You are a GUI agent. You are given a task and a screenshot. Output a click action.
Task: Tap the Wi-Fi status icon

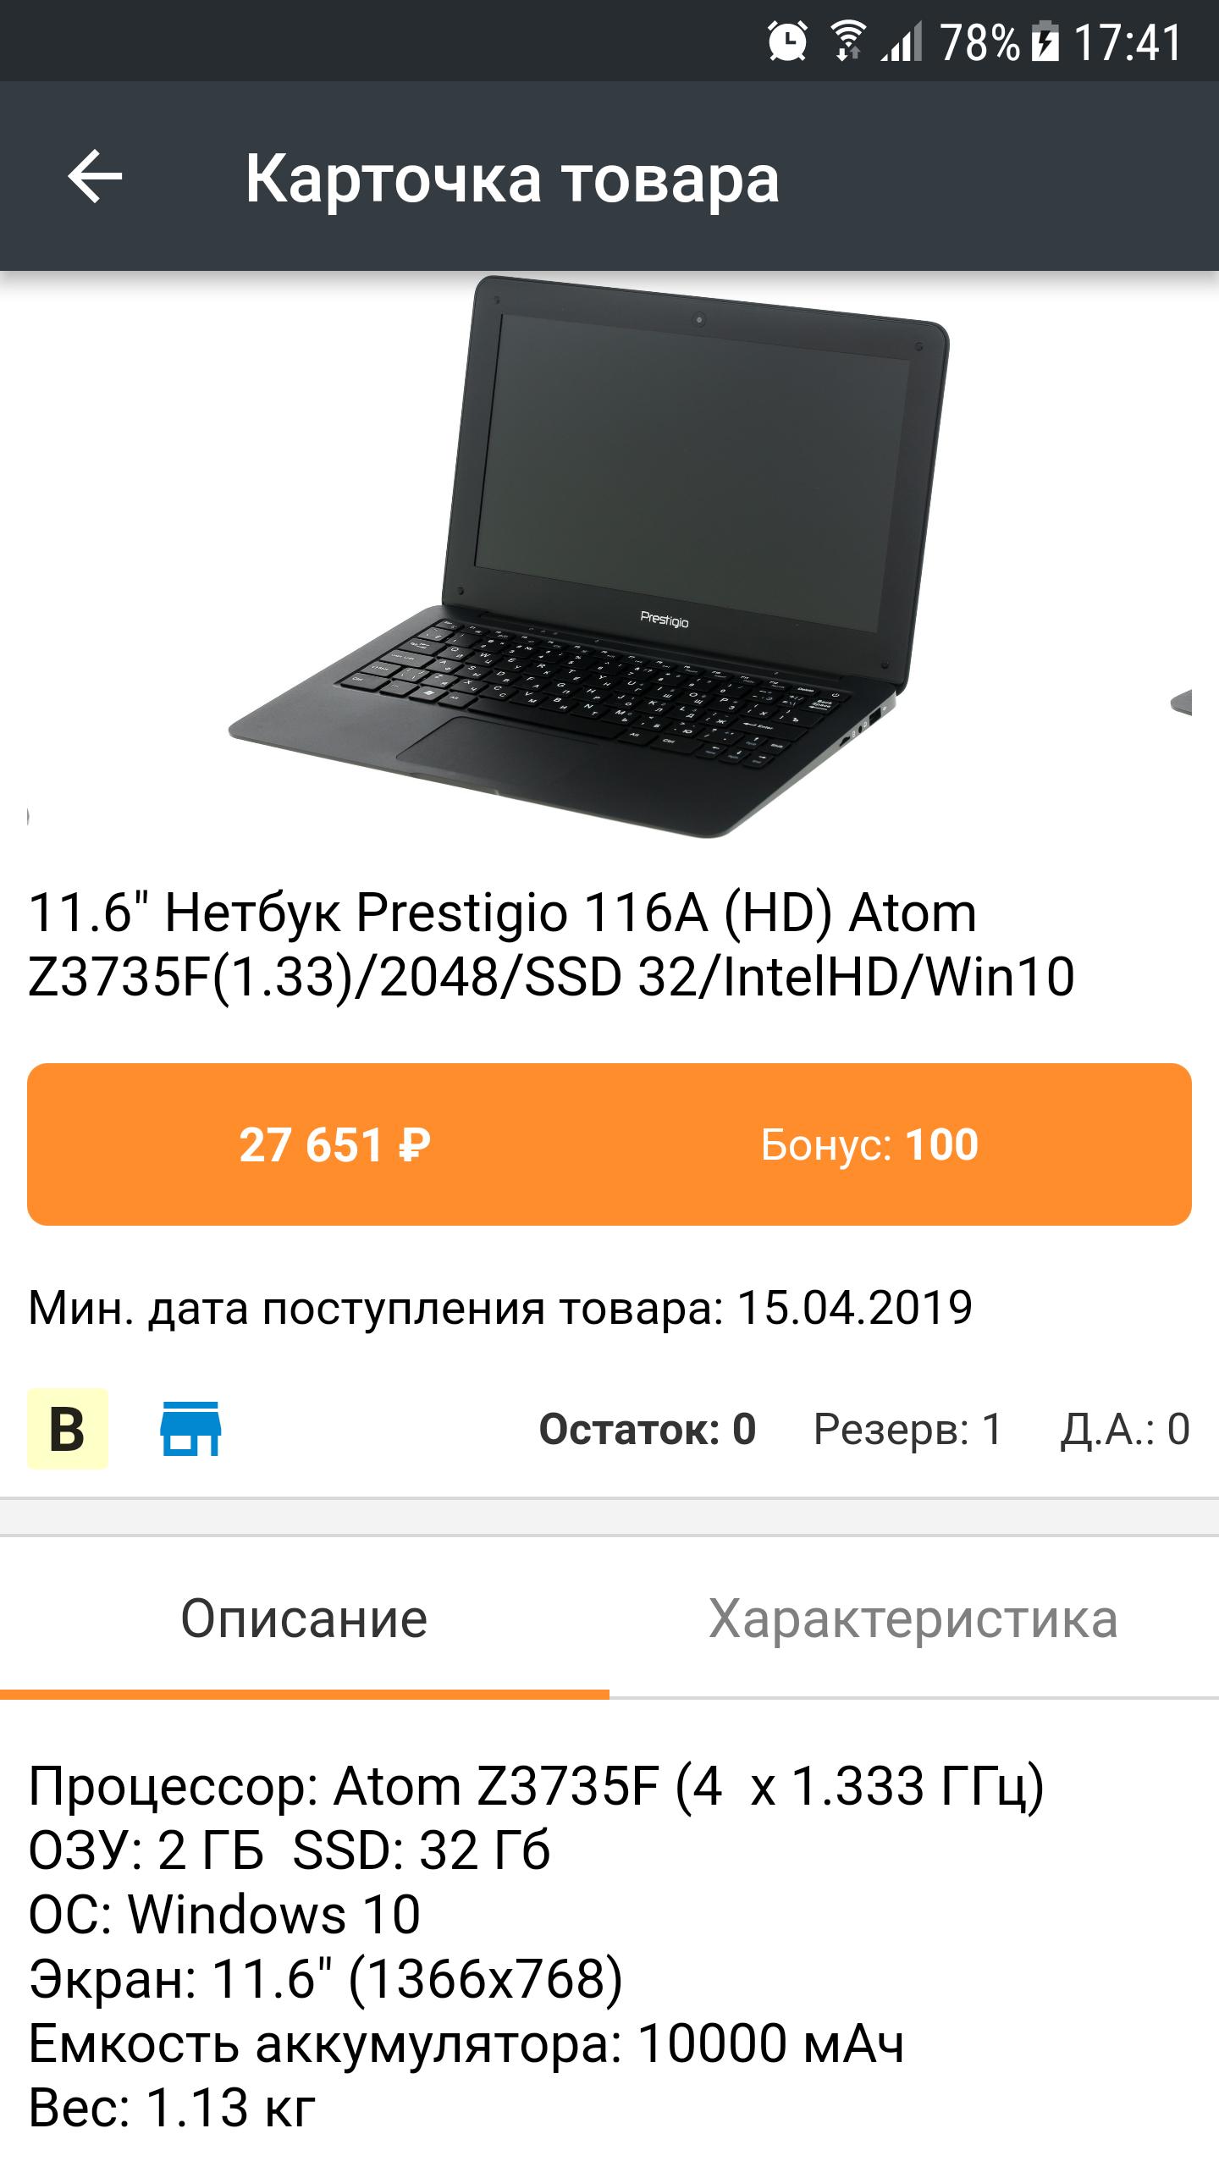847,42
